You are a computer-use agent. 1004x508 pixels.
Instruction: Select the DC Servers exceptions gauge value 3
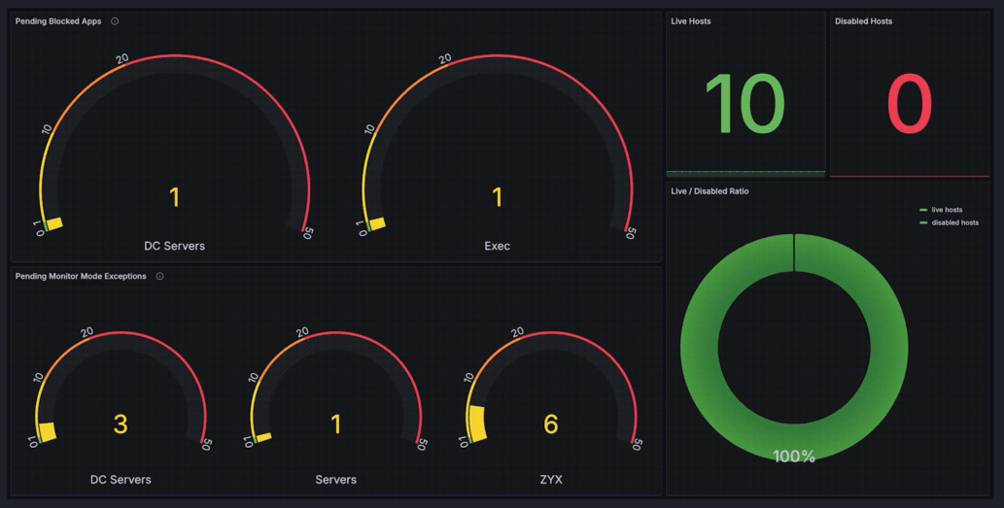click(x=121, y=424)
